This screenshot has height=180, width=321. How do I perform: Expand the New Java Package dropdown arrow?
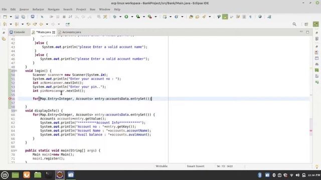click(x=171, y=17)
